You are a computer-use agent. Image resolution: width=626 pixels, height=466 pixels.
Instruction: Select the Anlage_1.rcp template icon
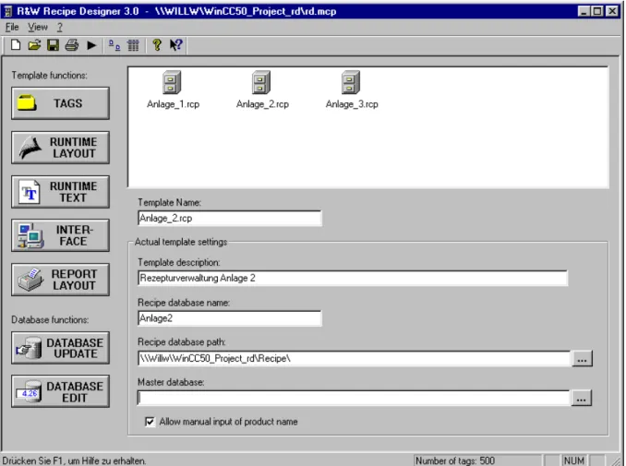[172, 82]
